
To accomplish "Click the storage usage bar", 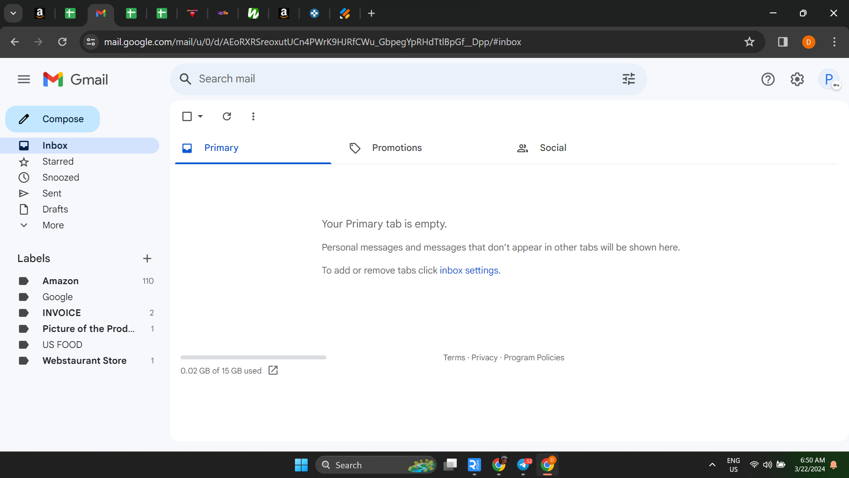I will 253,357.
